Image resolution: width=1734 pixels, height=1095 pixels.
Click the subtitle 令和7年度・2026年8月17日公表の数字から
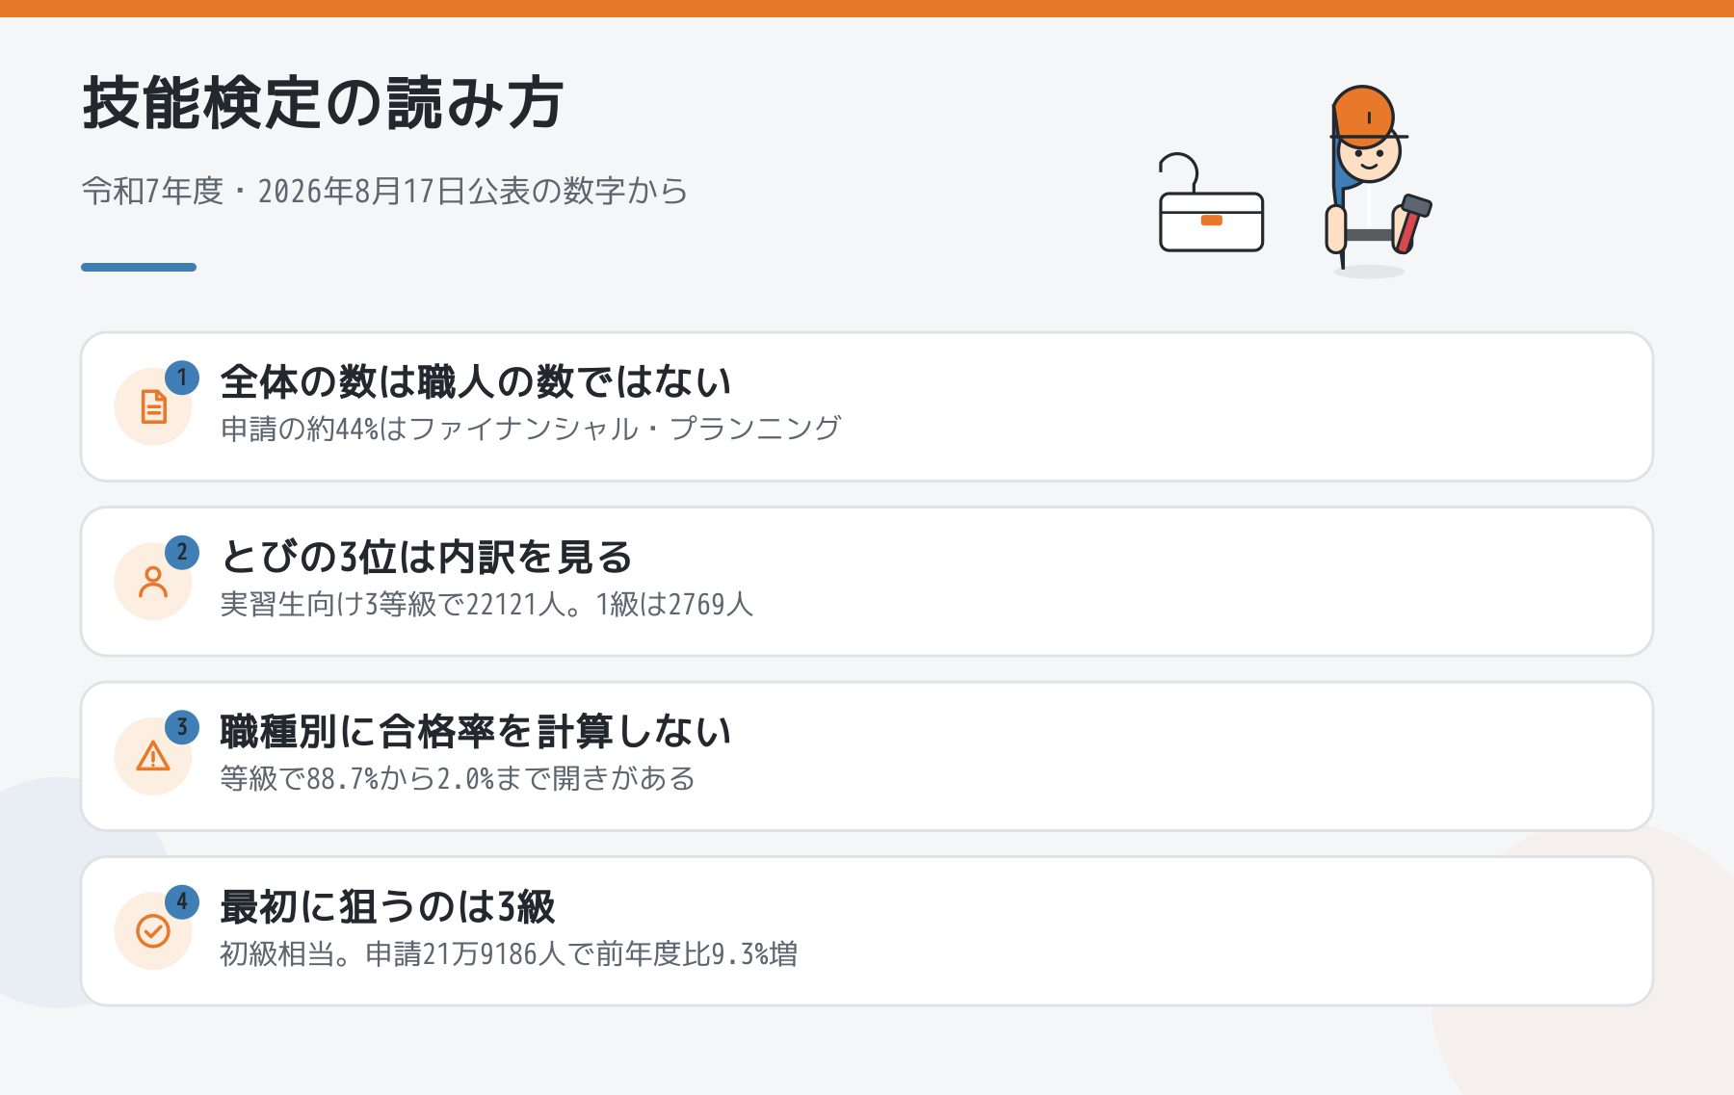(x=384, y=191)
